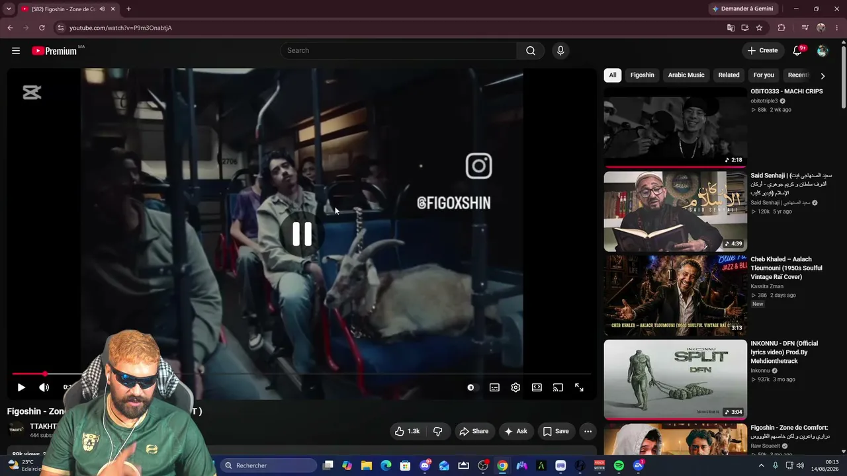Cast the video with the cast icon
The height and width of the screenshot is (476, 847).
tap(558, 387)
